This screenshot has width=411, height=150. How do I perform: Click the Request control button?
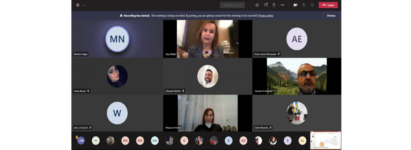[232, 5]
